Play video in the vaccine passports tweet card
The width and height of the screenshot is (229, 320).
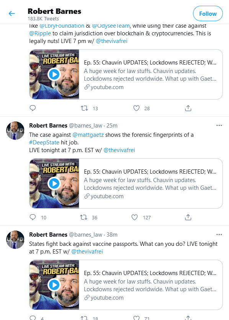tap(54, 285)
